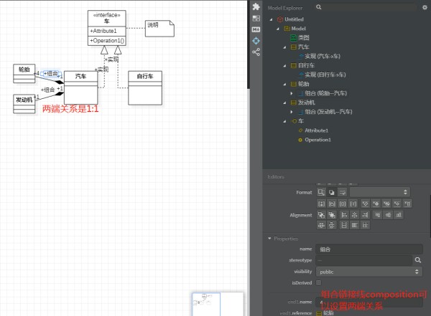Toggle the Auto Resize format icon
This screenshot has height=316, width=431.
click(x=321, y=192)
